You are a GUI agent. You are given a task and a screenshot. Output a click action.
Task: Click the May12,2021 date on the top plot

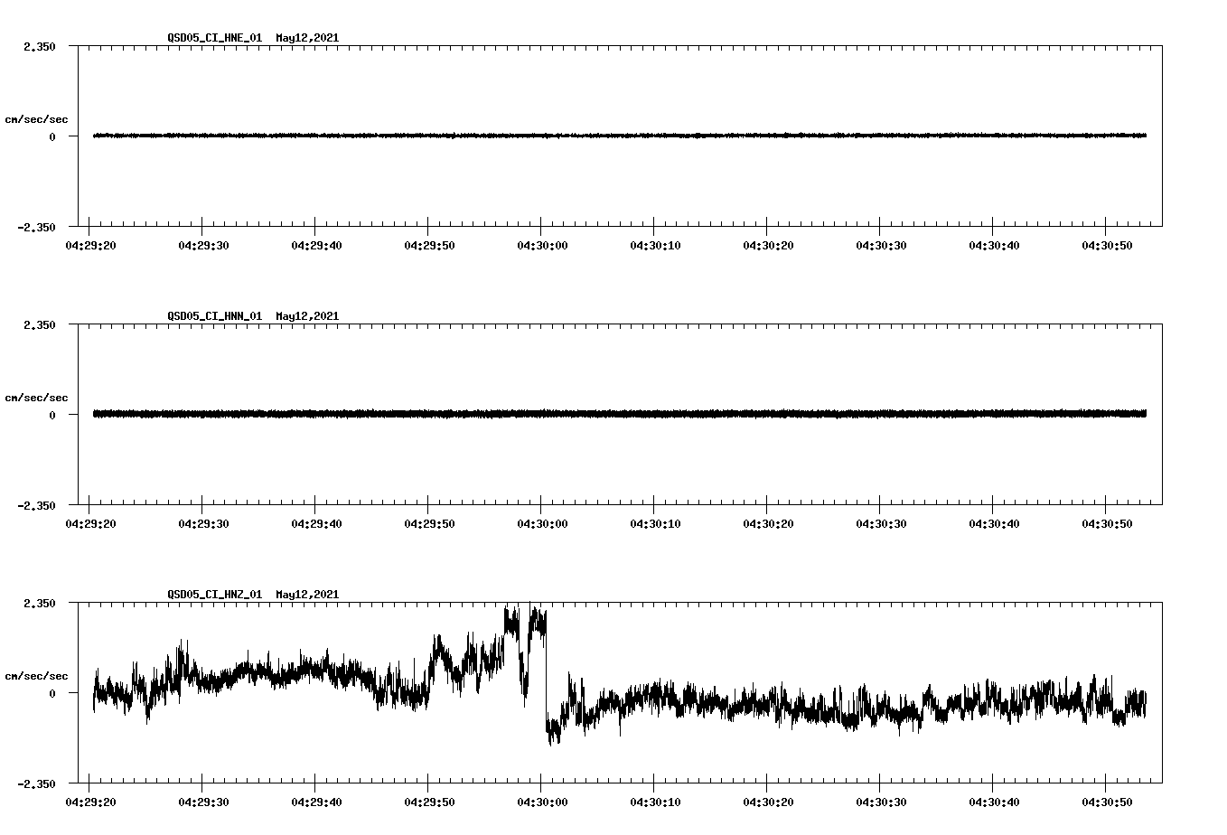click(306, 38)
